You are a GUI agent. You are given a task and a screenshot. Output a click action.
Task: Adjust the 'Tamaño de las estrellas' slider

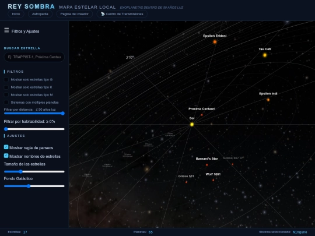tap(34, 171)
